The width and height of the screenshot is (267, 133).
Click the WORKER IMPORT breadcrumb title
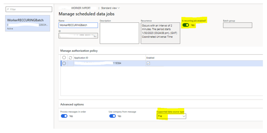(80, 8)
